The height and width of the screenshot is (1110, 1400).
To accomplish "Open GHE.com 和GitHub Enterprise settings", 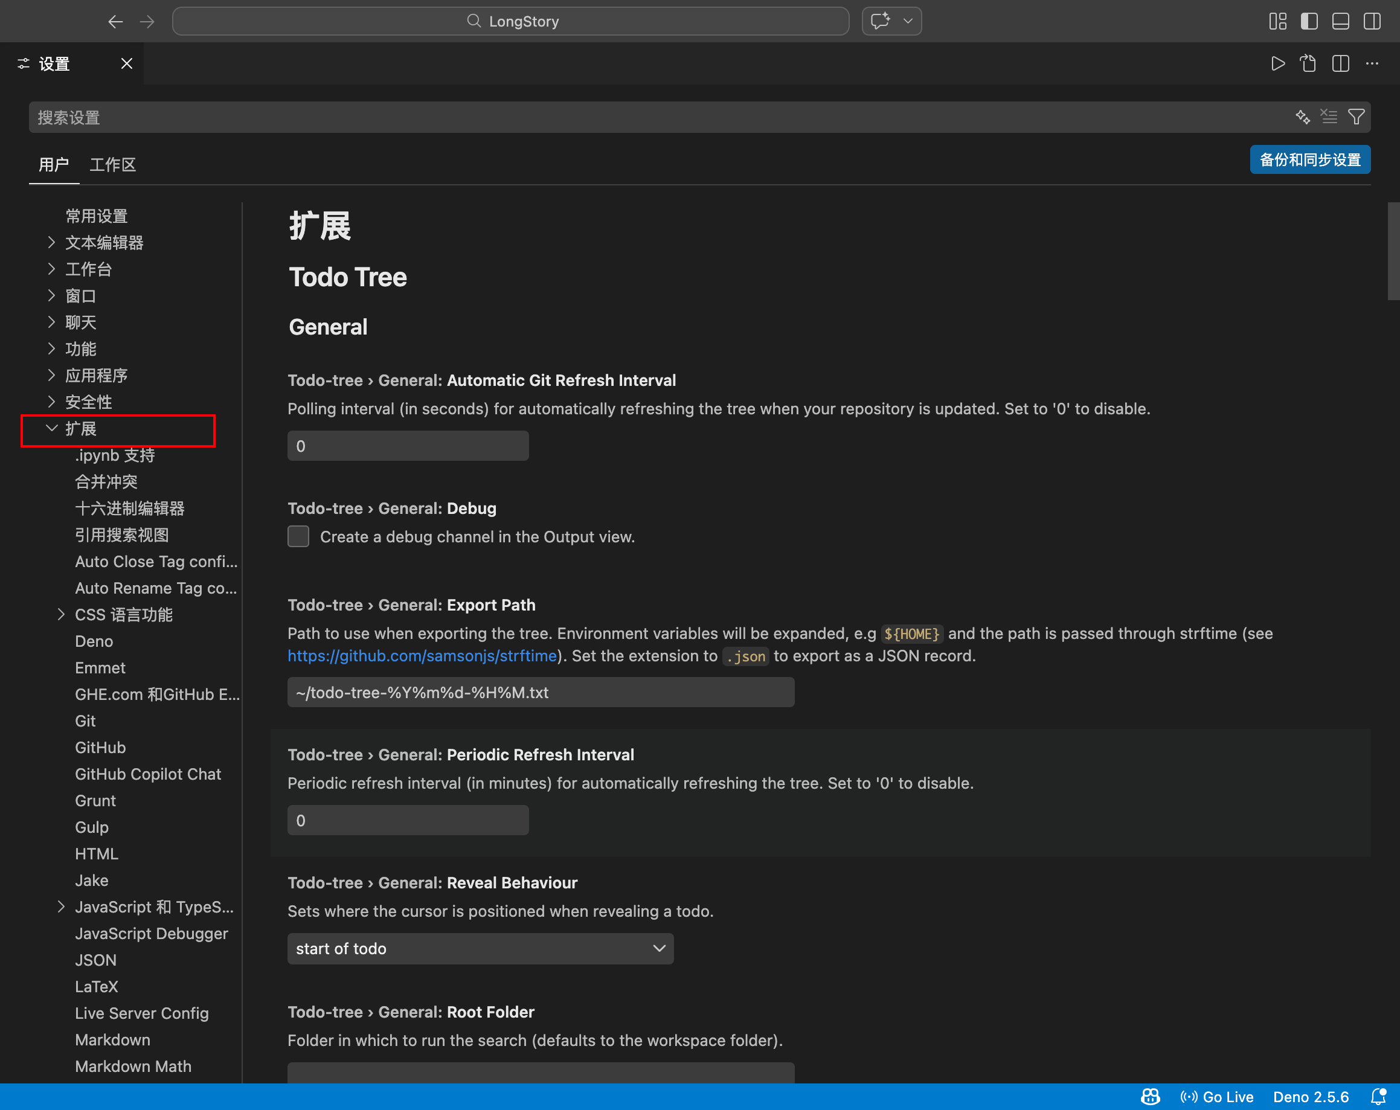I will (x=157, y=695).
